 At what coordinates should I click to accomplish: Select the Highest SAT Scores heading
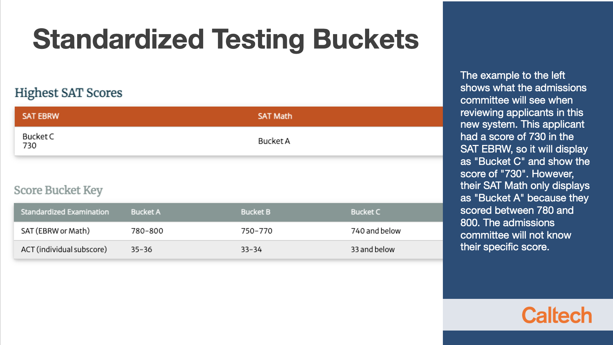68,93
